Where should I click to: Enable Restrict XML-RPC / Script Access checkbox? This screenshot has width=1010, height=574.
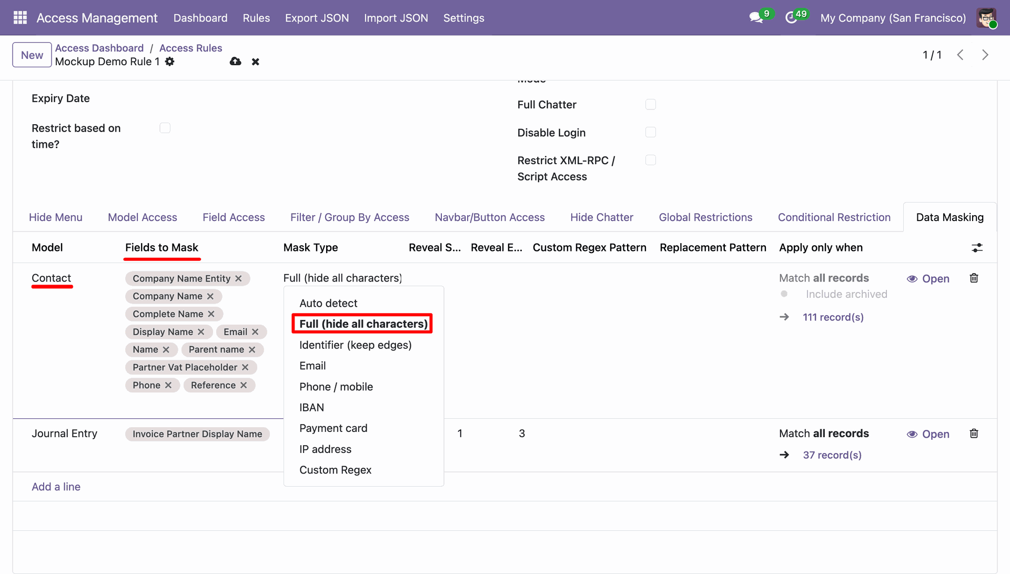651,160
